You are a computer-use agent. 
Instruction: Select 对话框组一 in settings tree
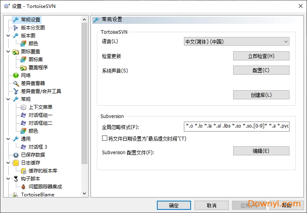pos(40,115)
